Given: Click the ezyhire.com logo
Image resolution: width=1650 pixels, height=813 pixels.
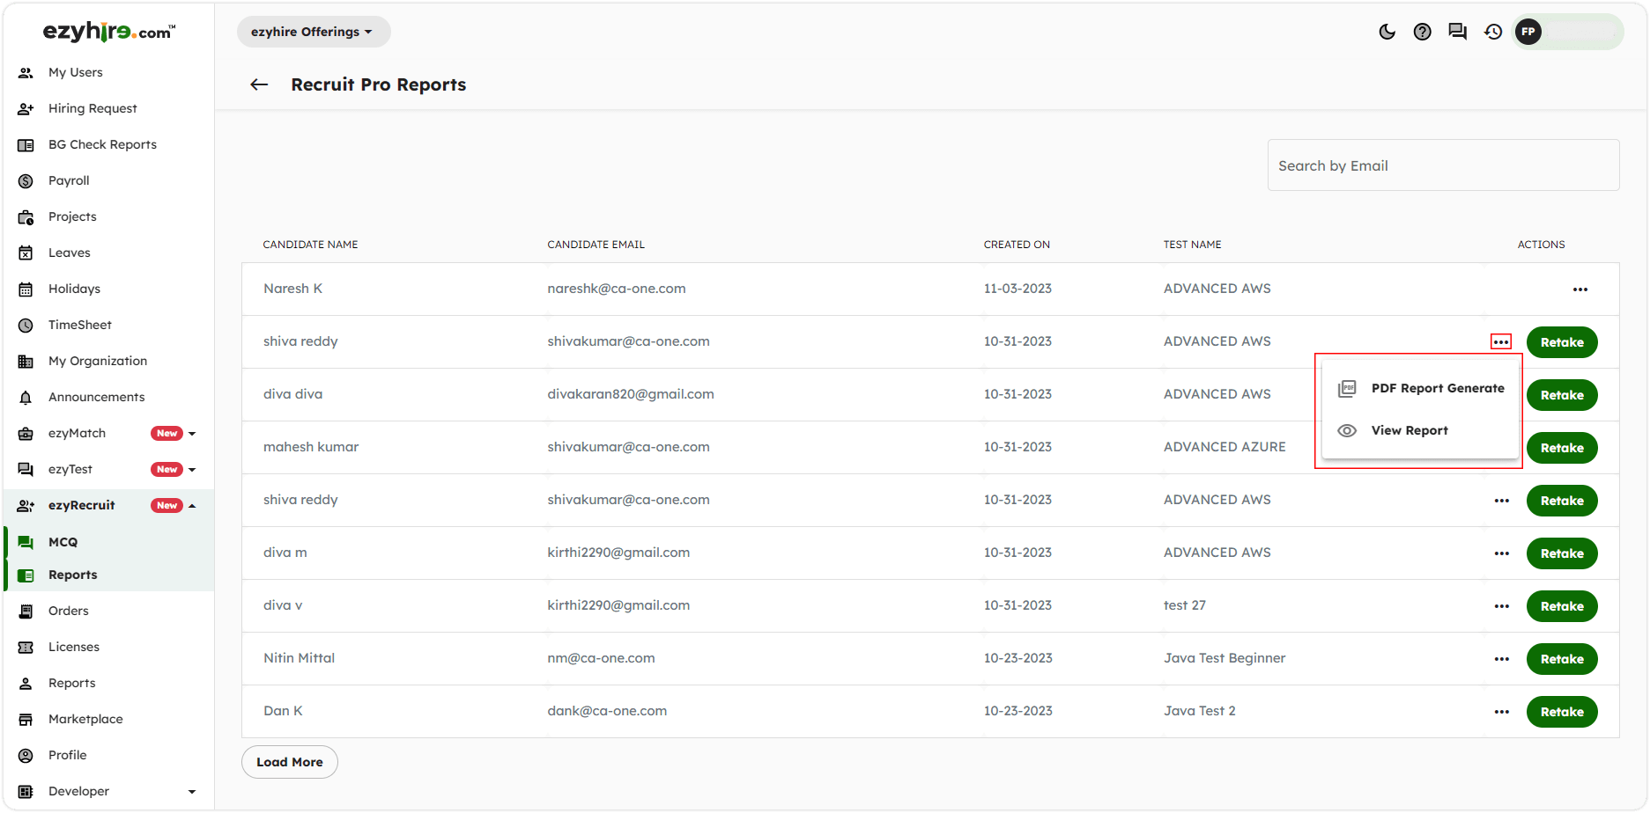Looking at the screenshot, I should coord(109,32).
